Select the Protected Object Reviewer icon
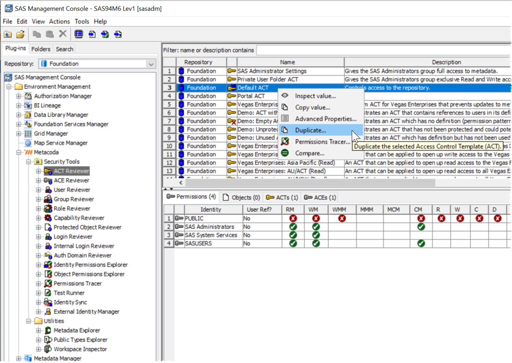Viewport: 512px width, 363px height. pyautogui.click(x=48, y=227)
